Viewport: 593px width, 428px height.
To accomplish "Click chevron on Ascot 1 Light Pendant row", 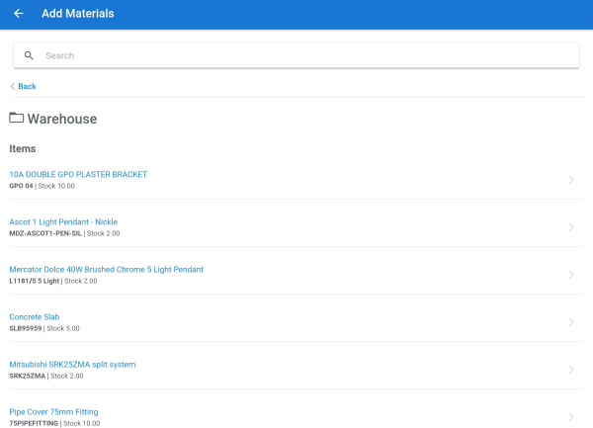I will coord(571,227).
